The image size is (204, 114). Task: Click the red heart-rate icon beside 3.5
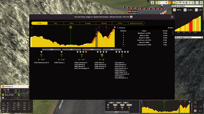click(19, 90)
